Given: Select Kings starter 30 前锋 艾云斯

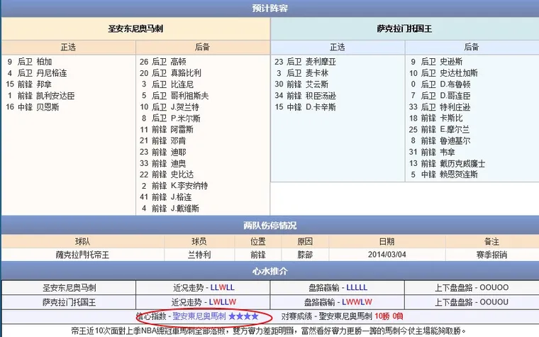Looking at the screenshot, I should click(301, 84).
